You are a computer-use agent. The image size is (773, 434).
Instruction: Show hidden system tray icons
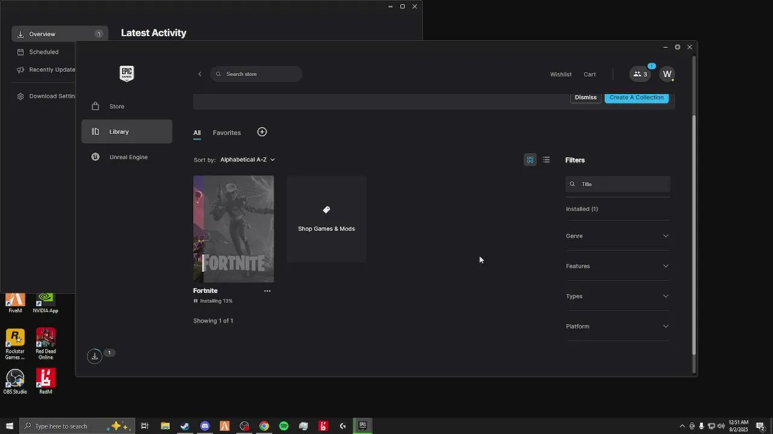[x=682, y=426]
